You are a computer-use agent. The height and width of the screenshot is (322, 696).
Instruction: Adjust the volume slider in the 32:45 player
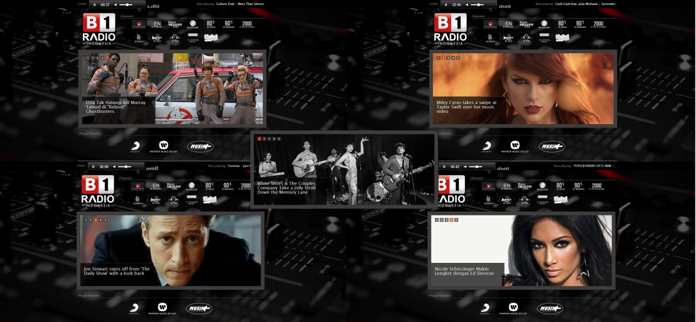477,4
